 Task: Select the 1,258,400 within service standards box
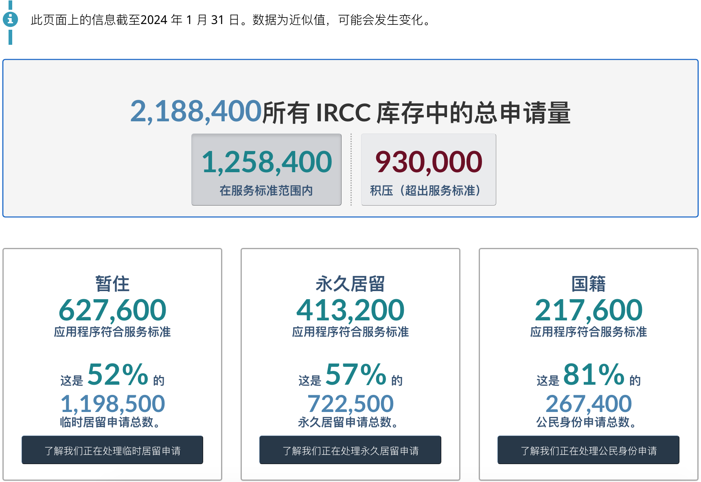(x=266, y=169)
